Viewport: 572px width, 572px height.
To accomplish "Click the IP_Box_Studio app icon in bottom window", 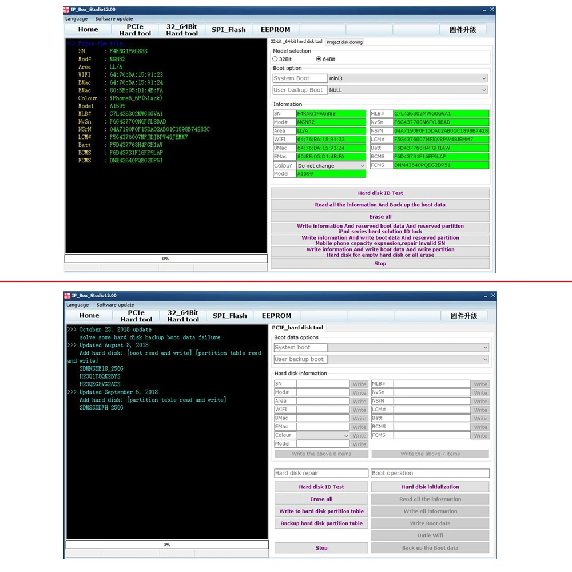I will point(67,296).
